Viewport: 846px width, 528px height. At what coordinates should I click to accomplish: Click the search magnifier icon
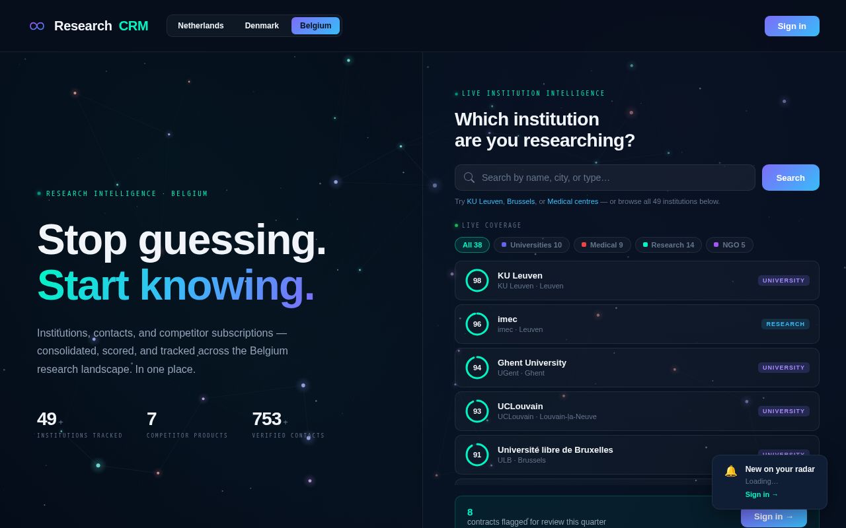(x=469, y=178)
